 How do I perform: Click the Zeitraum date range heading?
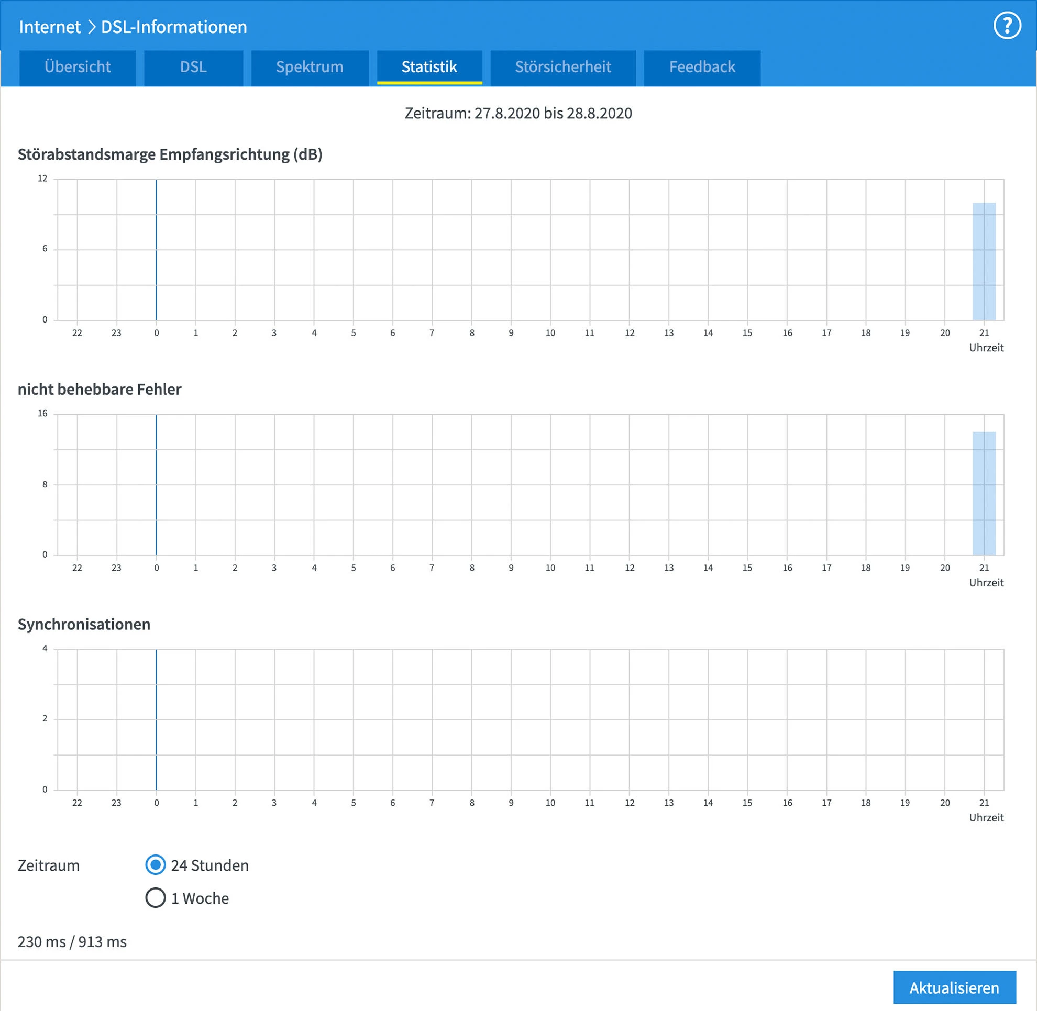(518, 113)
